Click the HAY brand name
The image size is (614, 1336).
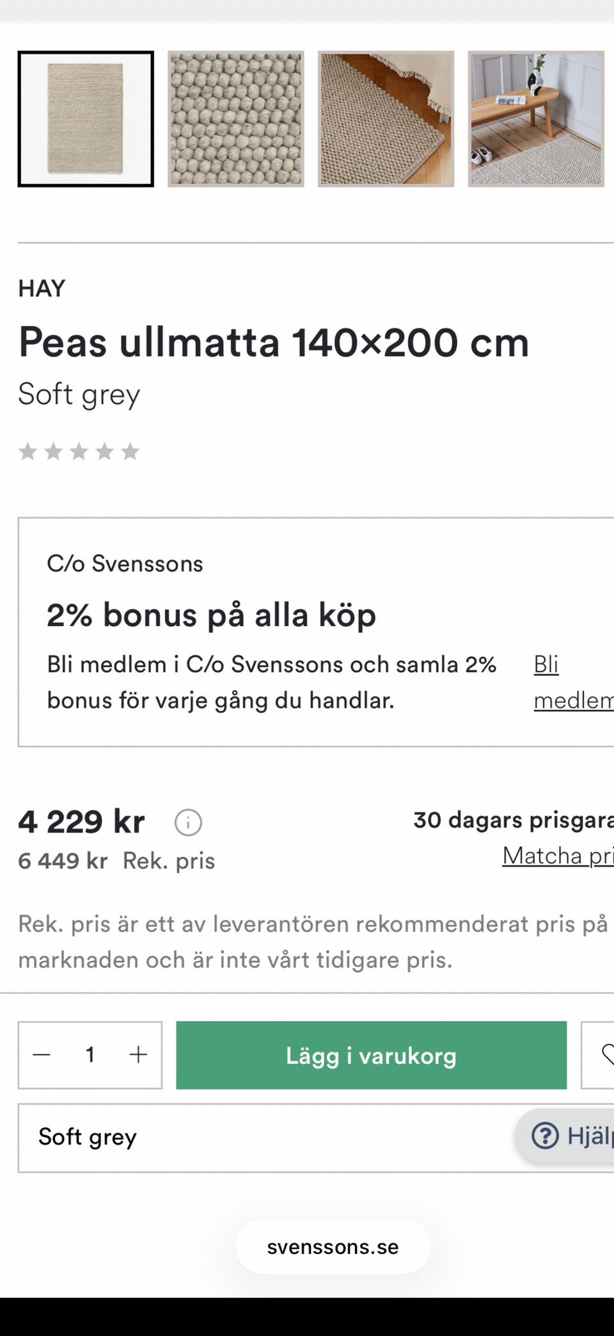point(42,289)
